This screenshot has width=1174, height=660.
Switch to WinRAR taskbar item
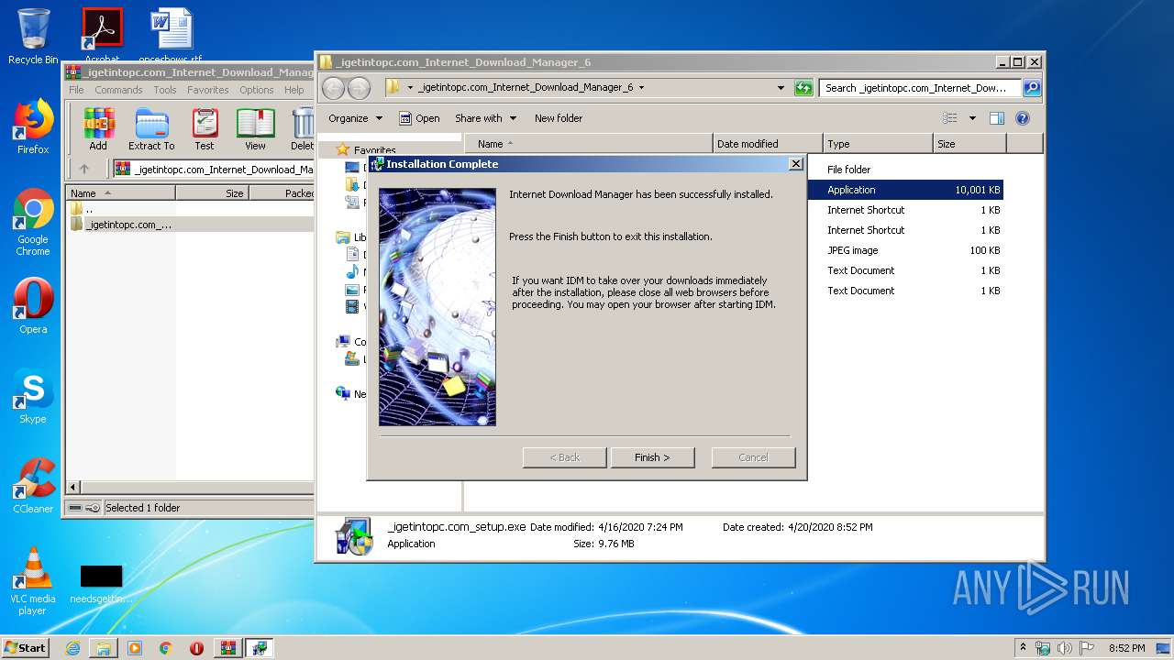[x=228, y=648]
